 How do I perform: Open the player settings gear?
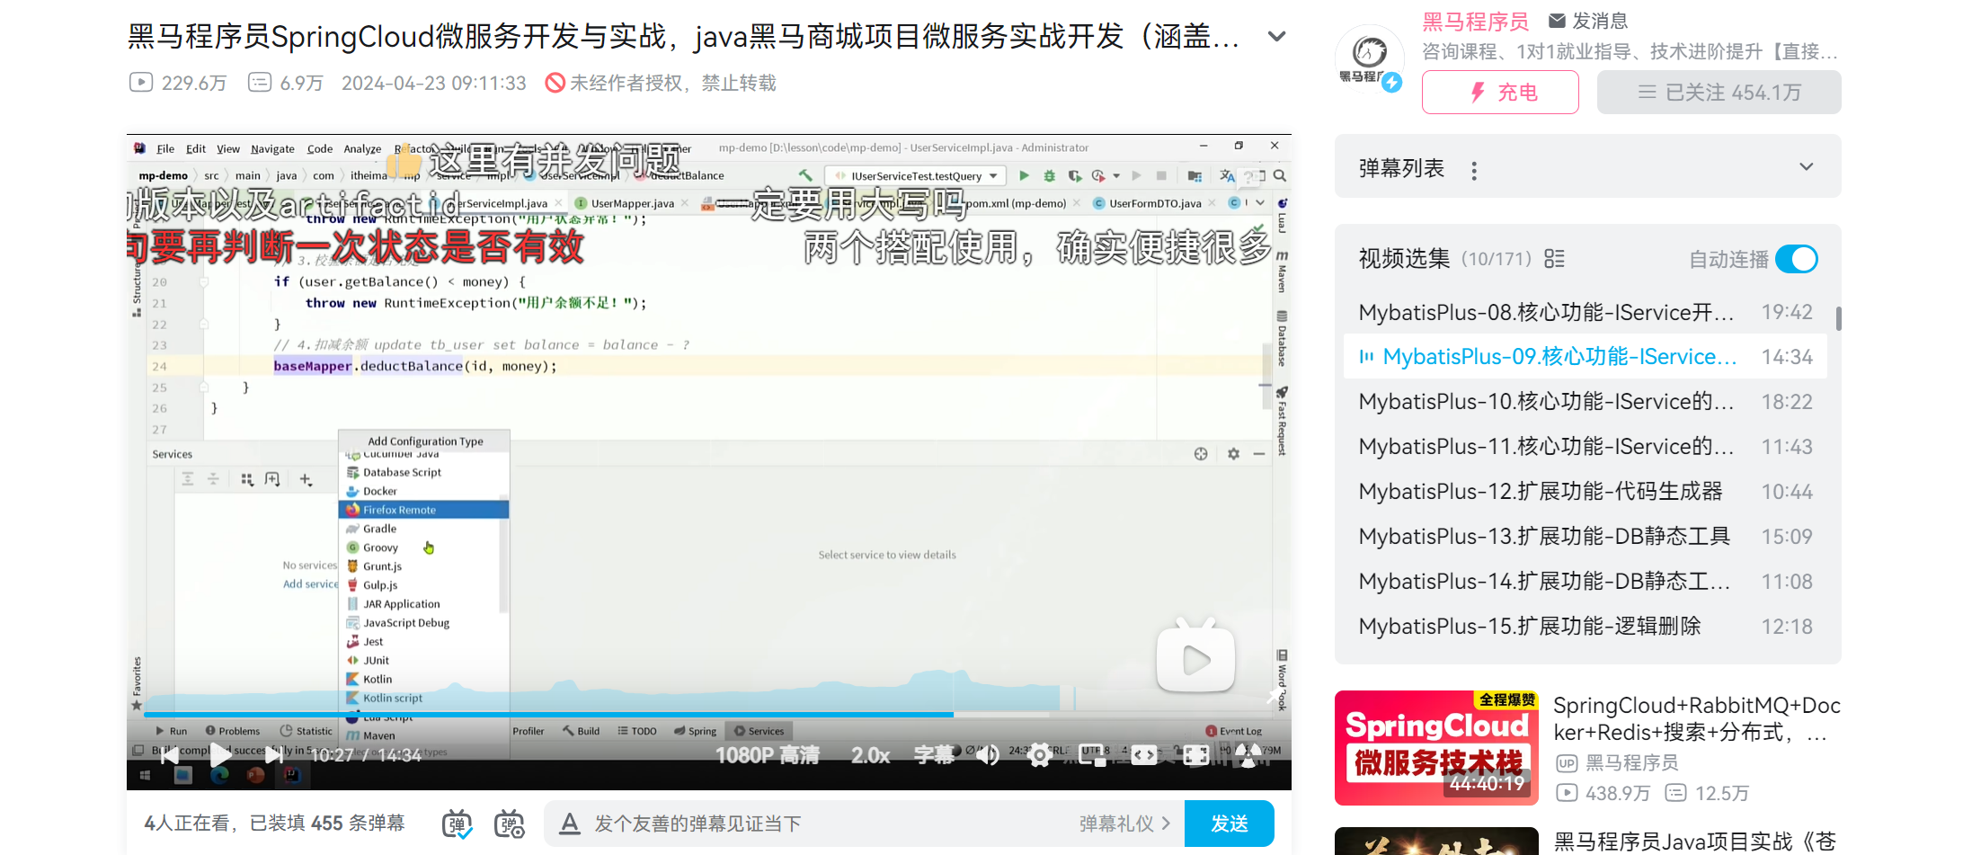coord(1039,755)
